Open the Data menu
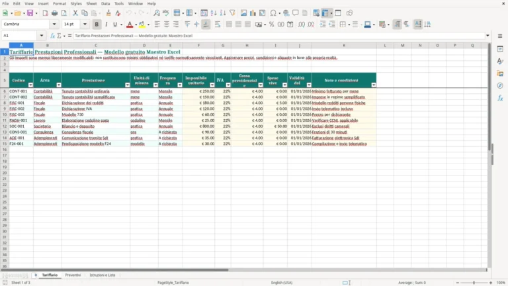The image size is (508, 286). coord(105,3)
